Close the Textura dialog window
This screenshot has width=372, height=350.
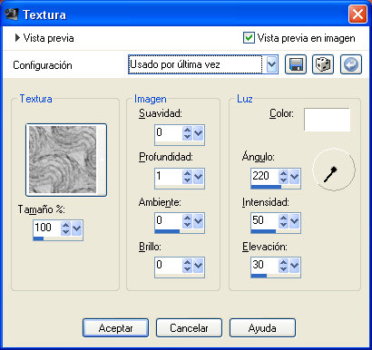pyautogui.click(x=357, y=15)
